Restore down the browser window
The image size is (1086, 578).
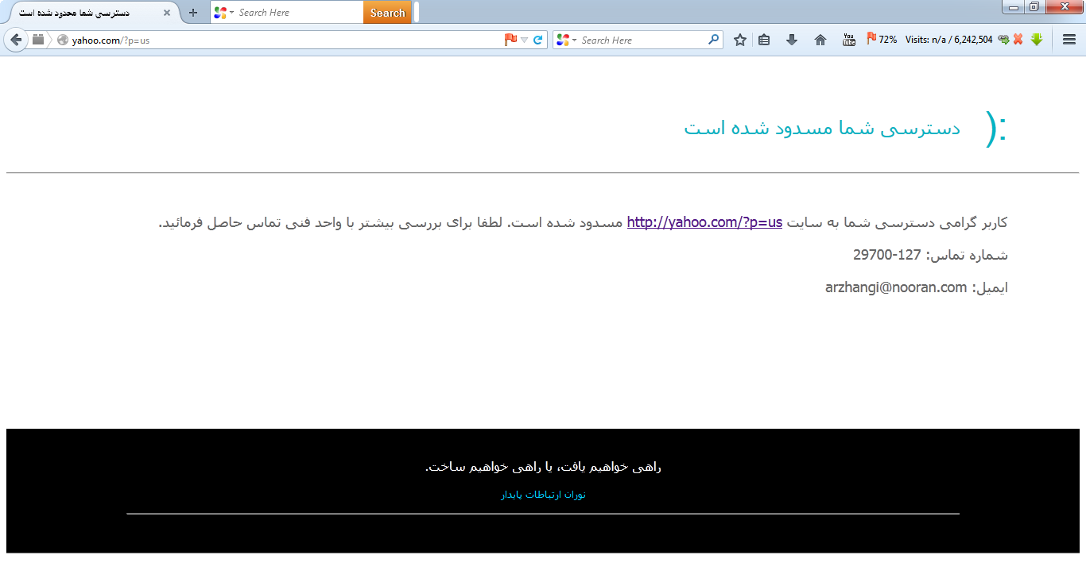click(1034, 7)
